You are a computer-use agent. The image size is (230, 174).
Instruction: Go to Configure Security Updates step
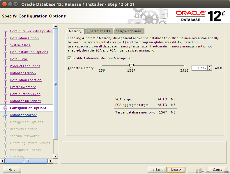(31, 31)
